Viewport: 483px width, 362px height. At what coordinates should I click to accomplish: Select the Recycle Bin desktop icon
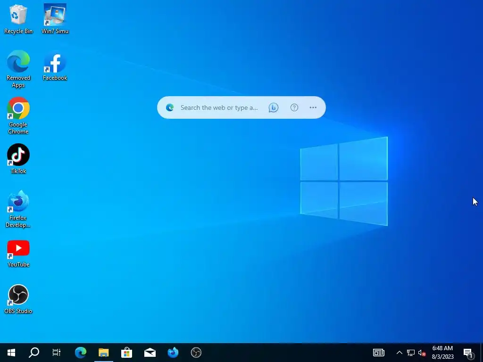click(x=18, y=19)
